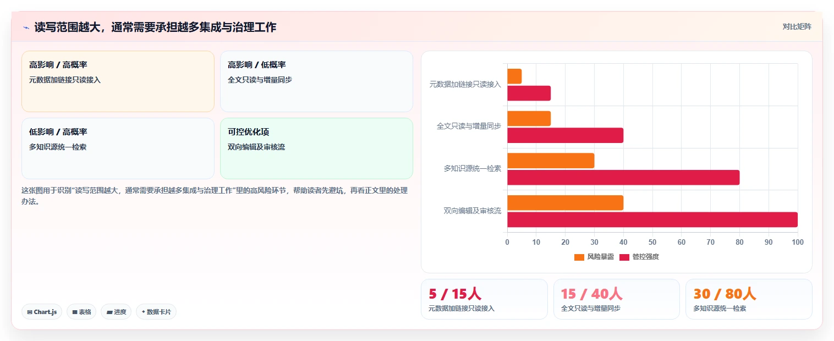The image size is (834, 341).
Task: Click the x-axis value 50
Action: pyautogui.click(x=652, y=242)
